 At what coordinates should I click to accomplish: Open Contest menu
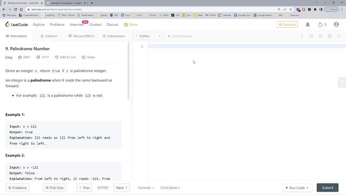[95, 24]
